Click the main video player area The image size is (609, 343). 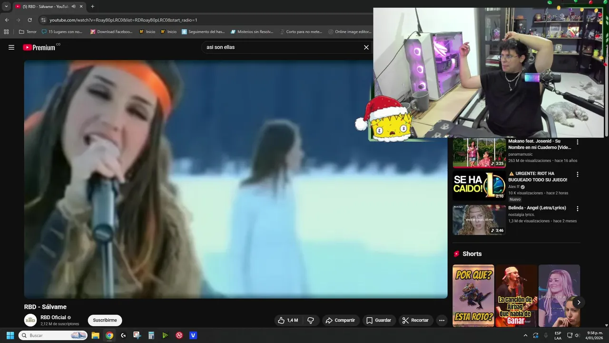236,179
